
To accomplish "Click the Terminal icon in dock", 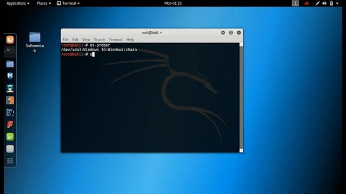I will click(x=10, y=52).
